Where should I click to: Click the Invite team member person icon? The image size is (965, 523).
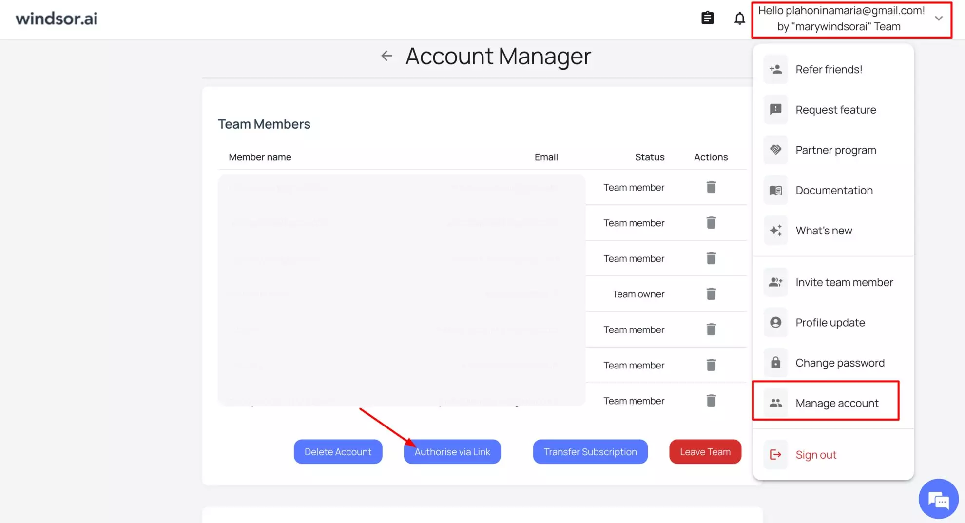coord(775,282)
